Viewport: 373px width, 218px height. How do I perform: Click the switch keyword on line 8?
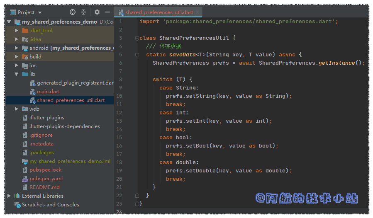[x=163, y=80]
